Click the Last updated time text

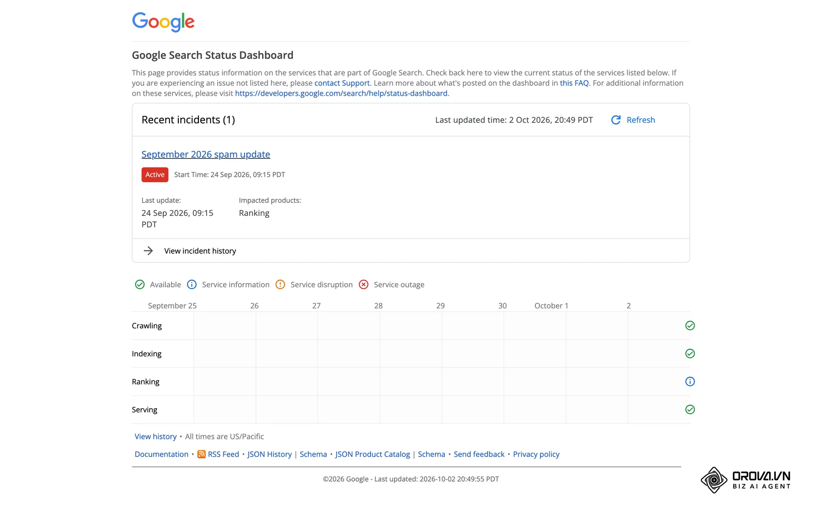pos(514,120)
